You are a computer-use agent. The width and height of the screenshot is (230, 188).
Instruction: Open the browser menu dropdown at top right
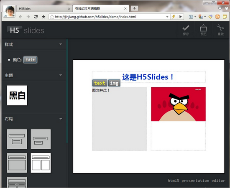click(x=220, y=8)
